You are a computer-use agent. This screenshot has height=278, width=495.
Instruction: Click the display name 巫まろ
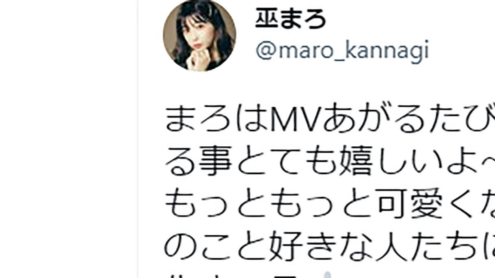(x=291, y=19)
